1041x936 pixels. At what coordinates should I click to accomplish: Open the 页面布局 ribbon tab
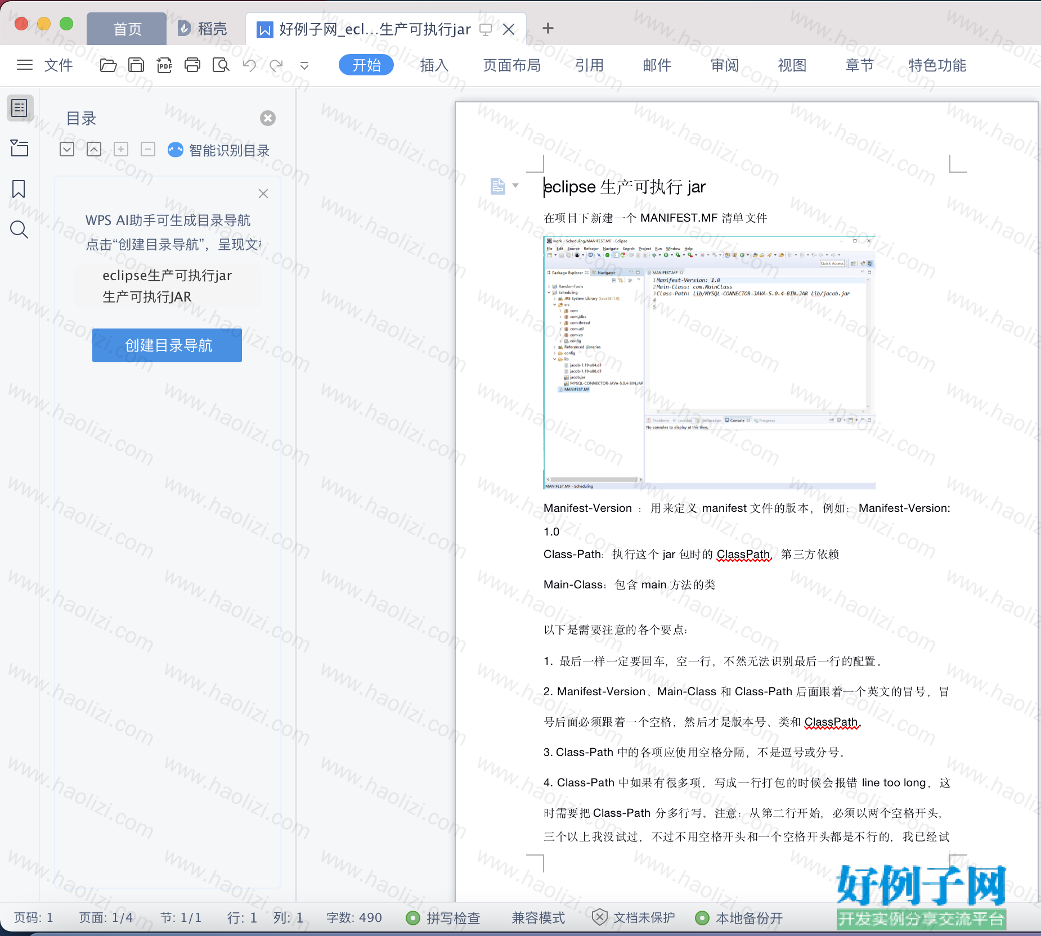coord(511,65)
